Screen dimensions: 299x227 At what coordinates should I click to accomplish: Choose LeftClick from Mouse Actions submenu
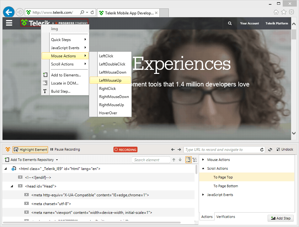click(111, 56)
